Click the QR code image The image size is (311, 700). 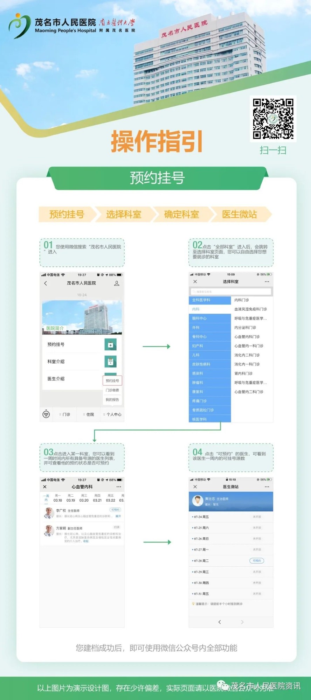273,119
